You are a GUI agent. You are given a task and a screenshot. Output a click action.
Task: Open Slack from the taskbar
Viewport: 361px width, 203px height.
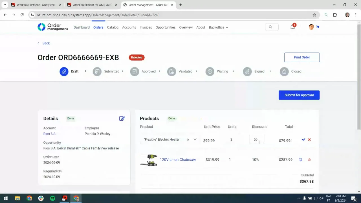(x=41, y=198)
